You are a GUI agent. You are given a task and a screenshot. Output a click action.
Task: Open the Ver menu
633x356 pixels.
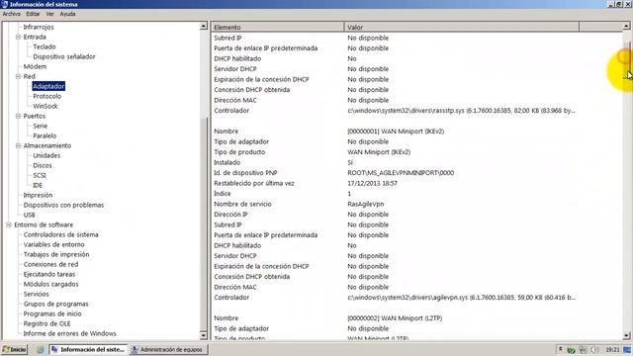point(50,14)
